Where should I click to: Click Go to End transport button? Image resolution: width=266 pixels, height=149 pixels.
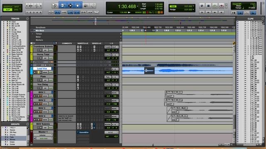click(x=221, y=12)
